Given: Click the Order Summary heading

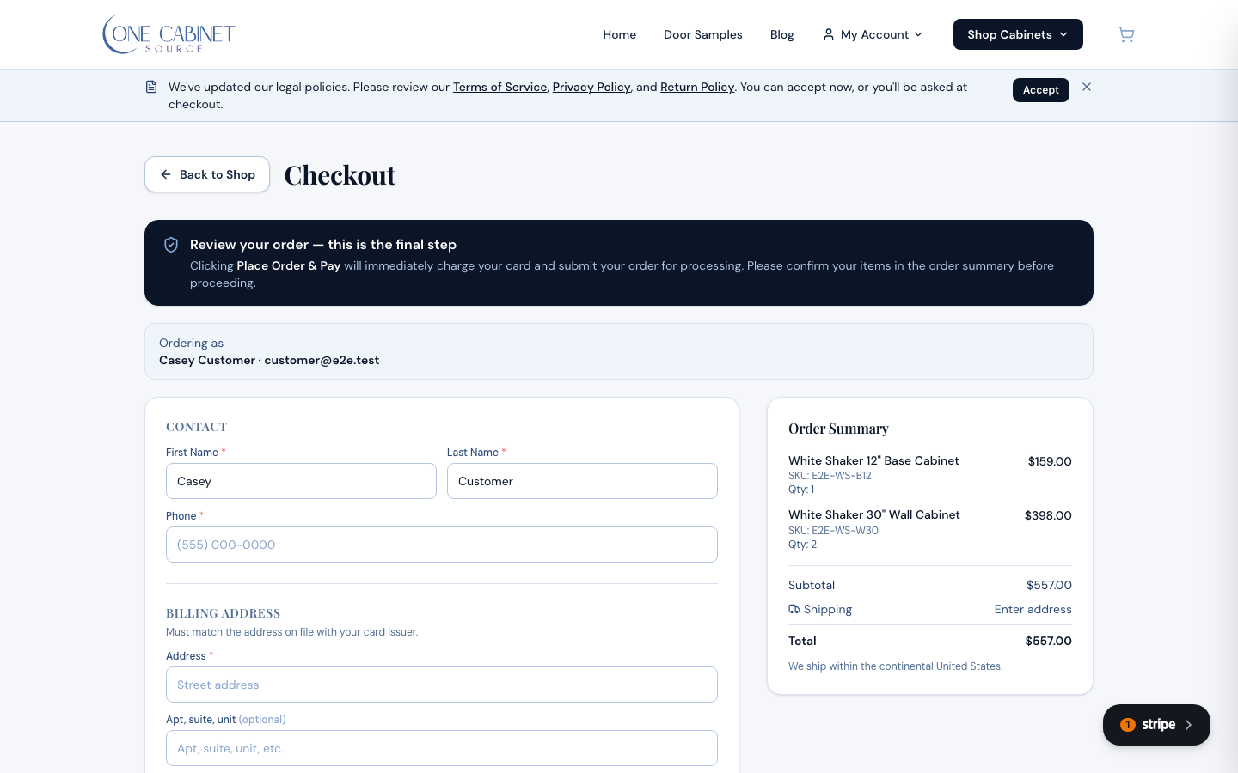Looking at the screenshot, I should (838, 429).
